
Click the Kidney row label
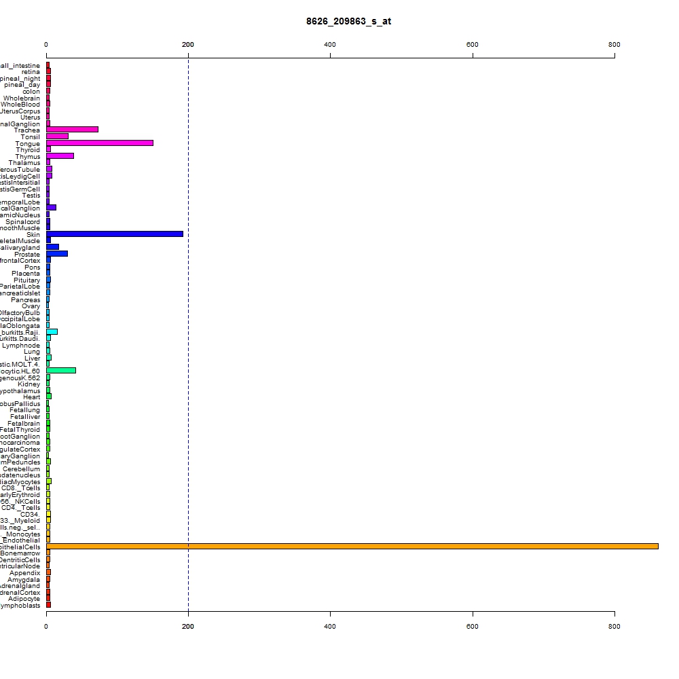click(29, 384)
